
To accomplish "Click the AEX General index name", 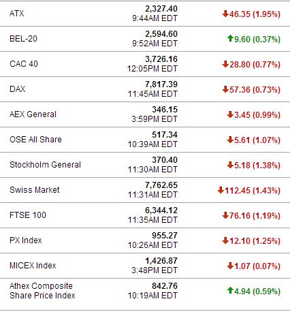I will coord(33,114).
